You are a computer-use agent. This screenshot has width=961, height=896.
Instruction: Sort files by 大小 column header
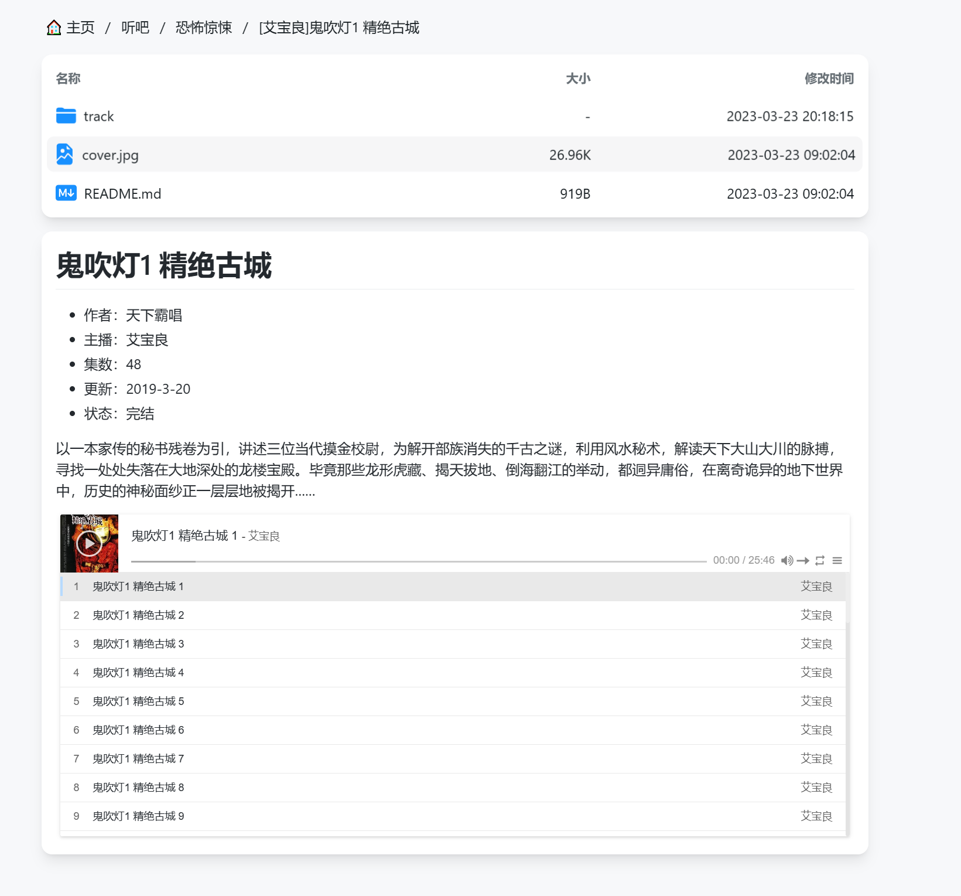[578, 79]
